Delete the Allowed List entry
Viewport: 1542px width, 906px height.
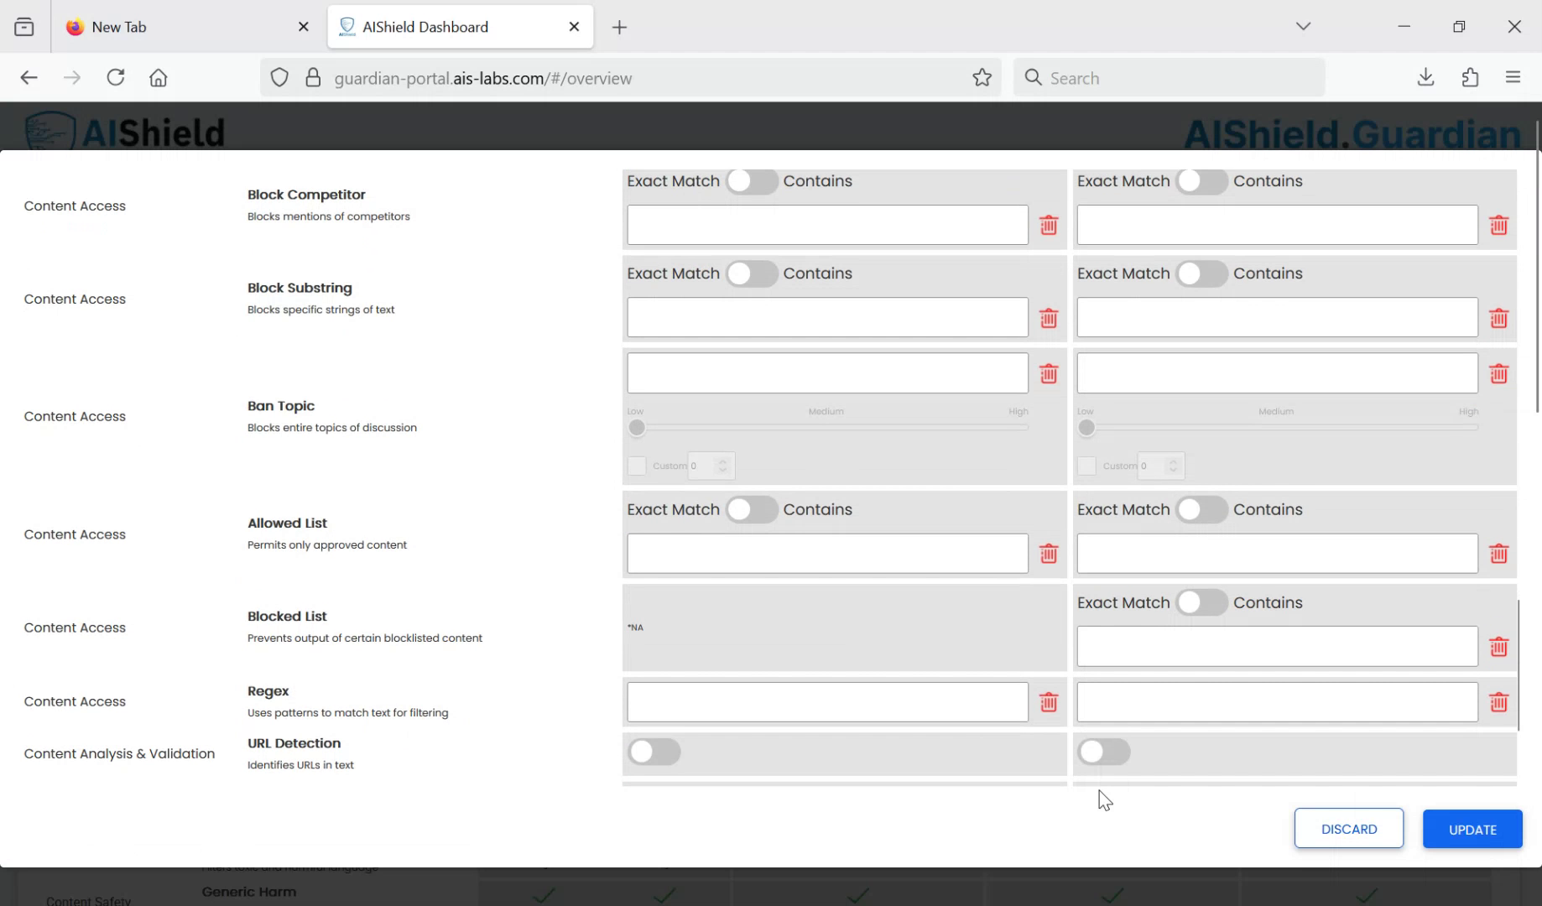(x=1048, y=554)
